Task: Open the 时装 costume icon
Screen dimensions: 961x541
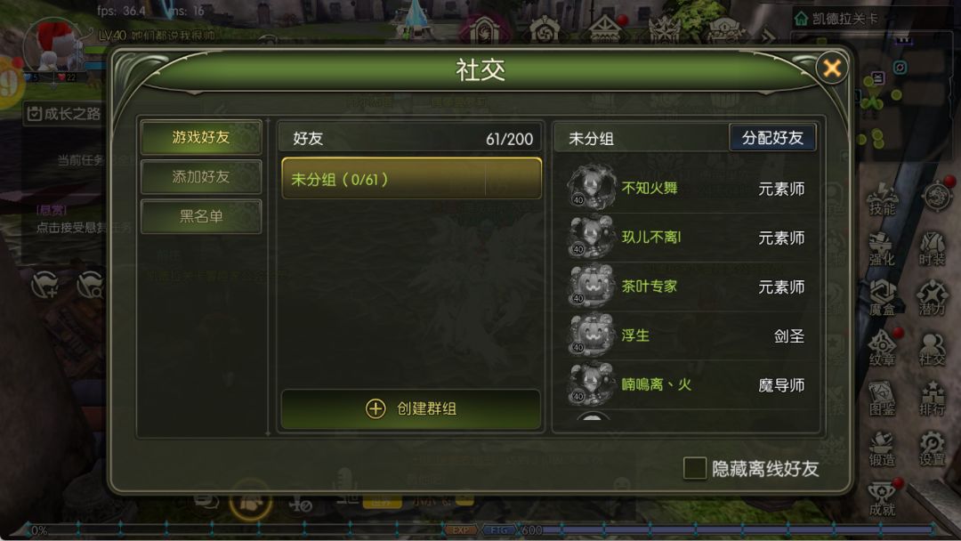Action: click(933, 249)
